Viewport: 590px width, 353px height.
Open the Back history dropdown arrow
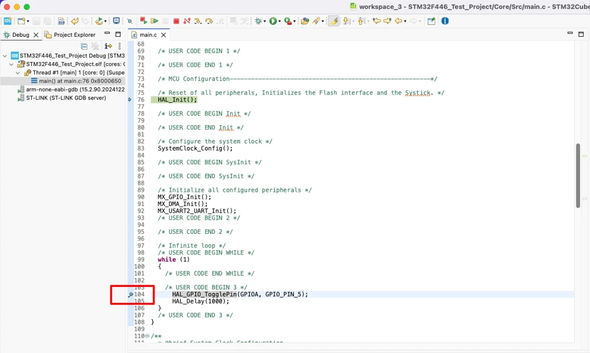(405, 21)
